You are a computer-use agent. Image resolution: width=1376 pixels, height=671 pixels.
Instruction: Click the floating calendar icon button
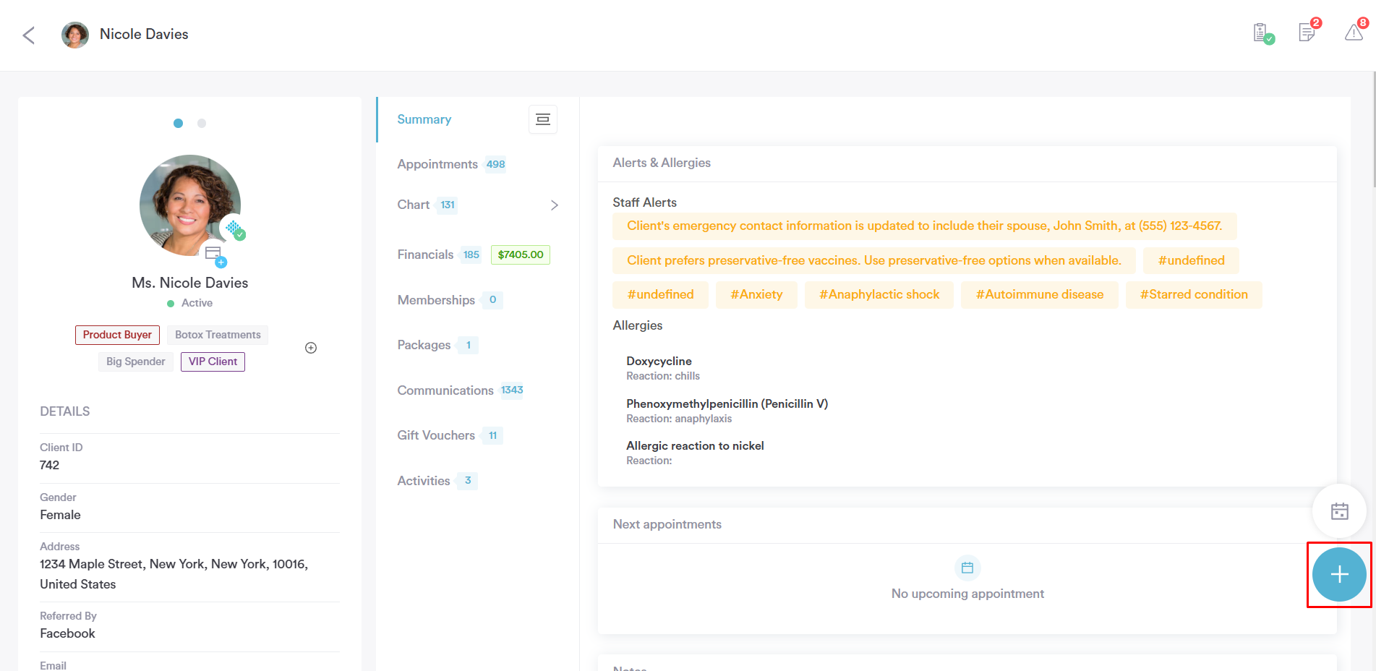coord(1338,511)
